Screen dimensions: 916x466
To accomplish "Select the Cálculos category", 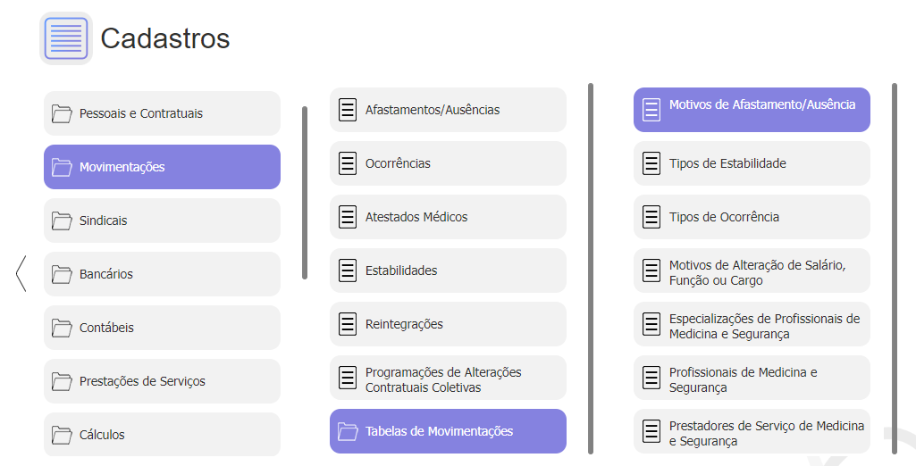I will [162, 434].
